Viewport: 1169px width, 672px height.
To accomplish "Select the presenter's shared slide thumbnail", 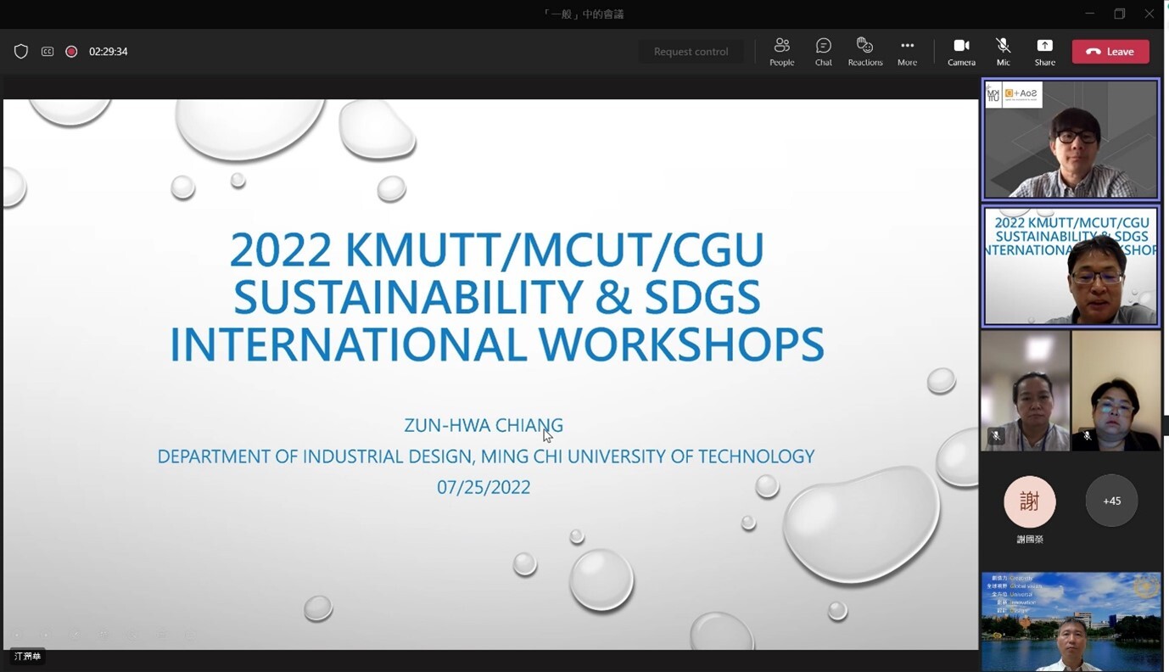I will (x=1071, y=266).
